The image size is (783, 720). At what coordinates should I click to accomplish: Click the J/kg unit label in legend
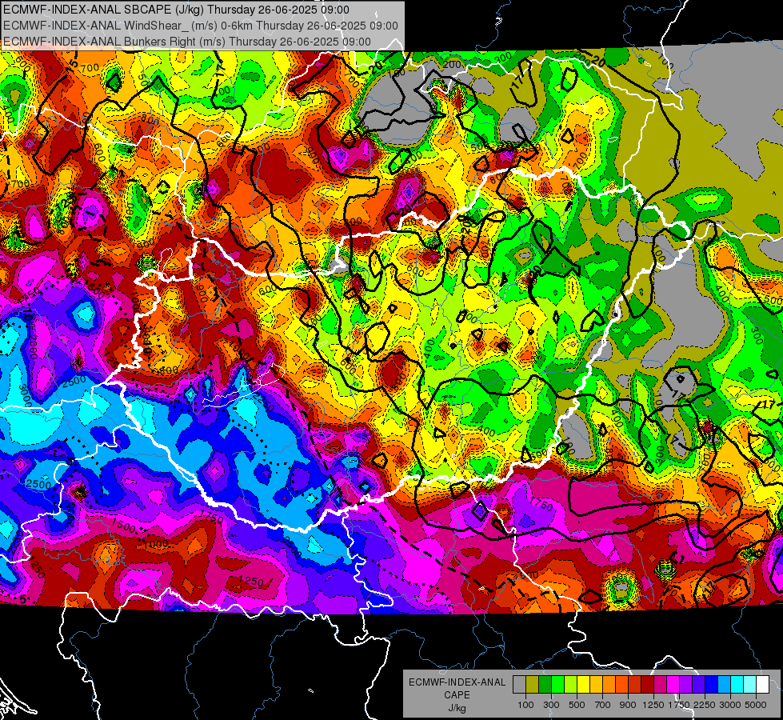tap(457, 708)
